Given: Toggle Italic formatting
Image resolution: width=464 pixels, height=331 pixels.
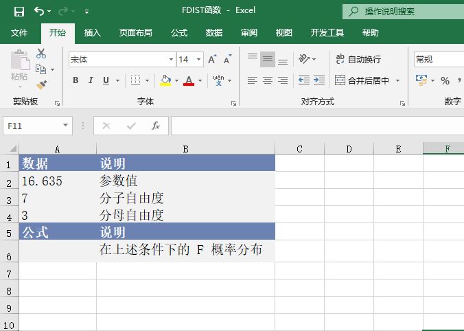Looking at the screenshot, I should [x=91, y=80].
